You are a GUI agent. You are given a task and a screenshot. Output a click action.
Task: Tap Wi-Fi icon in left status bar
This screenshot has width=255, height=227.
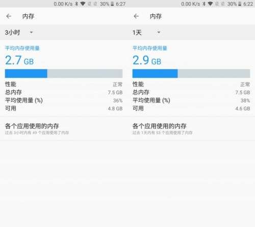(x=83, y=4)
